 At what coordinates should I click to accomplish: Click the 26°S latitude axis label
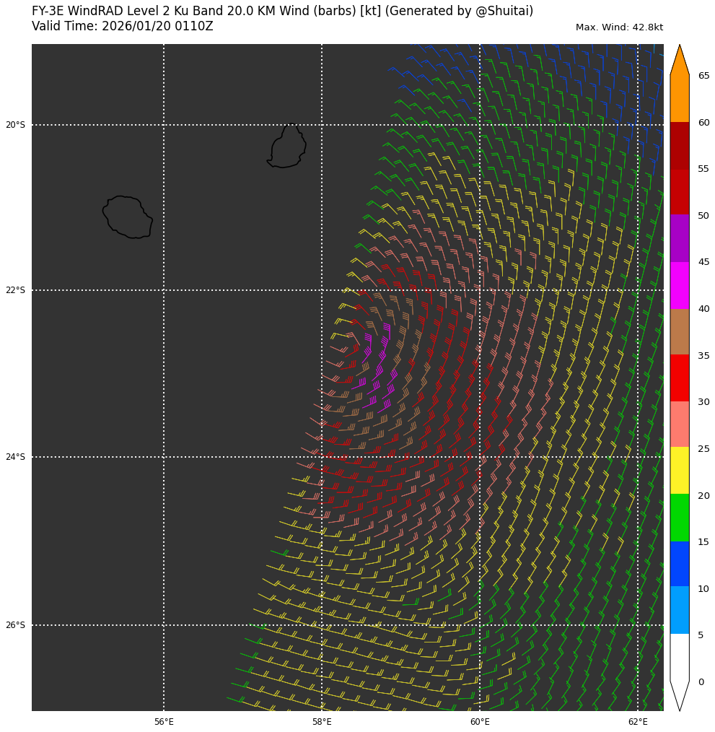click(x=15, y=625)
